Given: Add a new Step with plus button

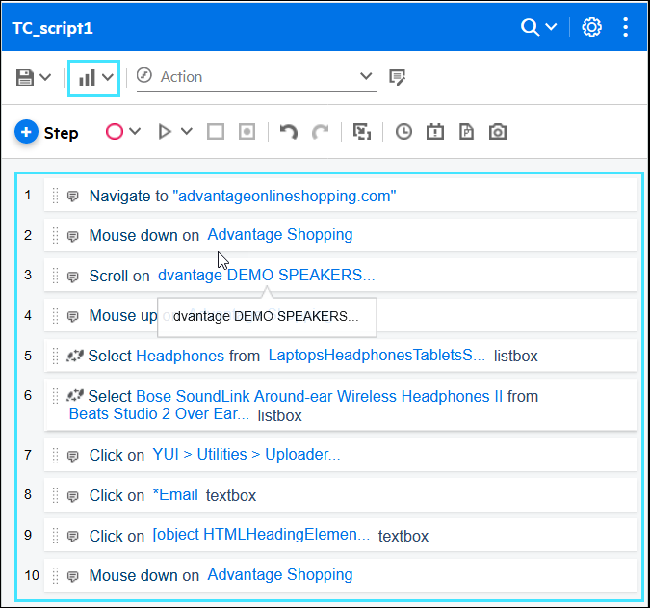Looking at the screenshot, I should [27, 132].
